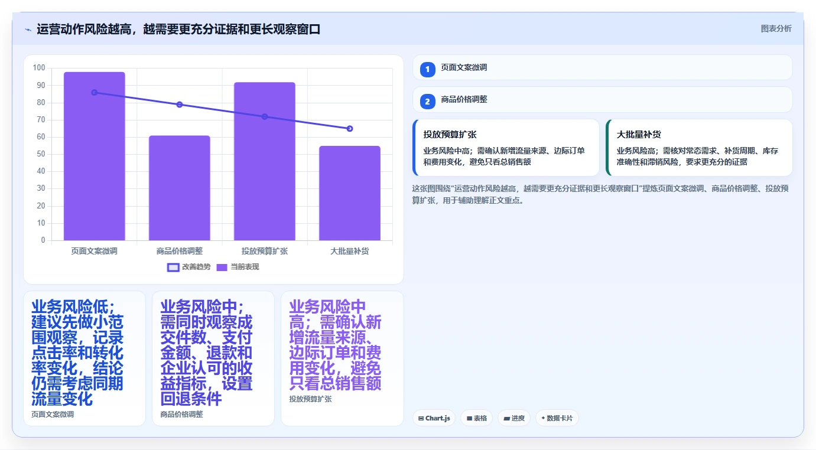Click the 投放预算扩张 bar in chart
816x450 pixels.
pos(265,161)
